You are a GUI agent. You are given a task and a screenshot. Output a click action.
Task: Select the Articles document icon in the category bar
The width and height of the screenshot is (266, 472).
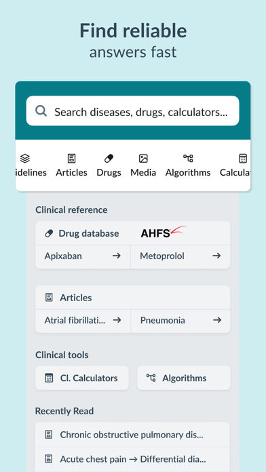click(x=71, y=158)
